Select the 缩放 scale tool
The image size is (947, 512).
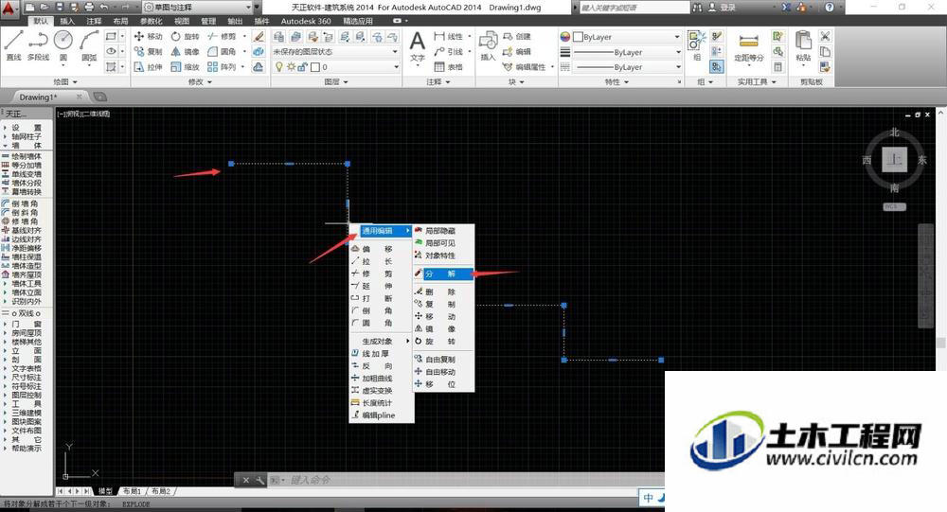185,66
